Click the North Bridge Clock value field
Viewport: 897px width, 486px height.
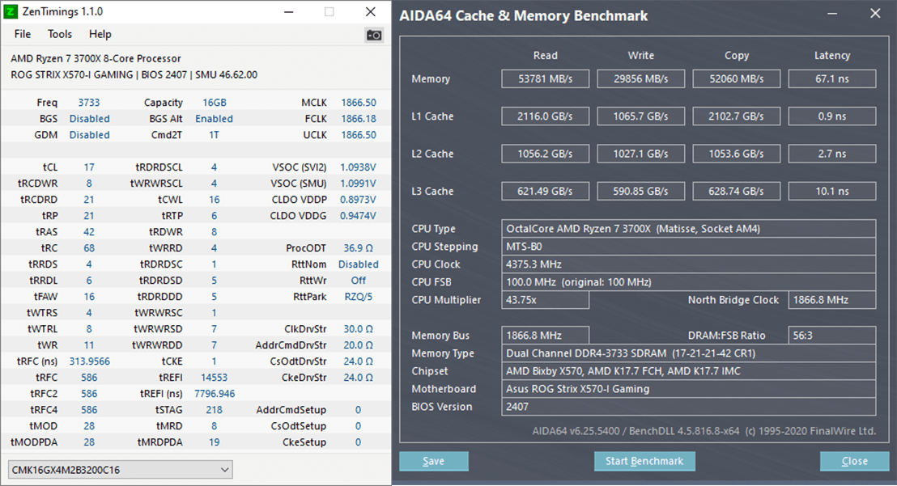click(832, 300)
